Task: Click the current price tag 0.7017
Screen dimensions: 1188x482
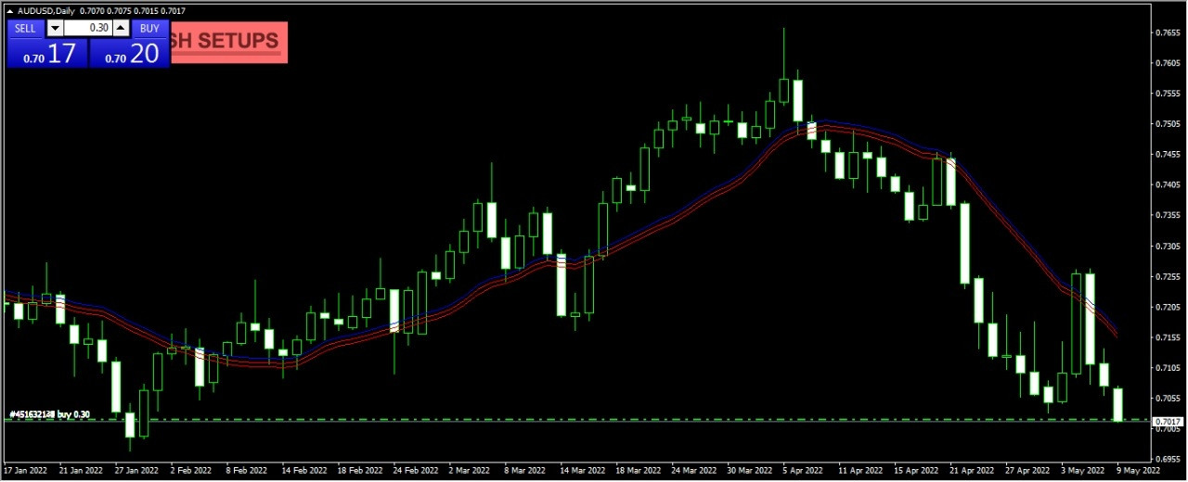Action: [1168, 423]
